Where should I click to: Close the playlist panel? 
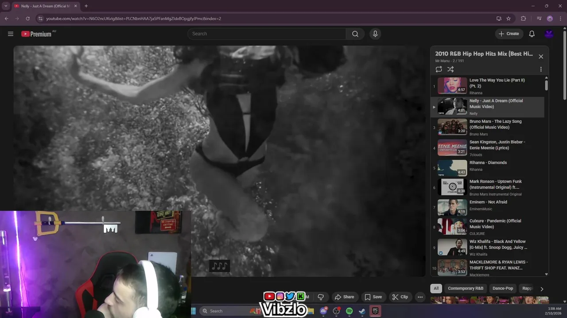(x=541, y=57)
